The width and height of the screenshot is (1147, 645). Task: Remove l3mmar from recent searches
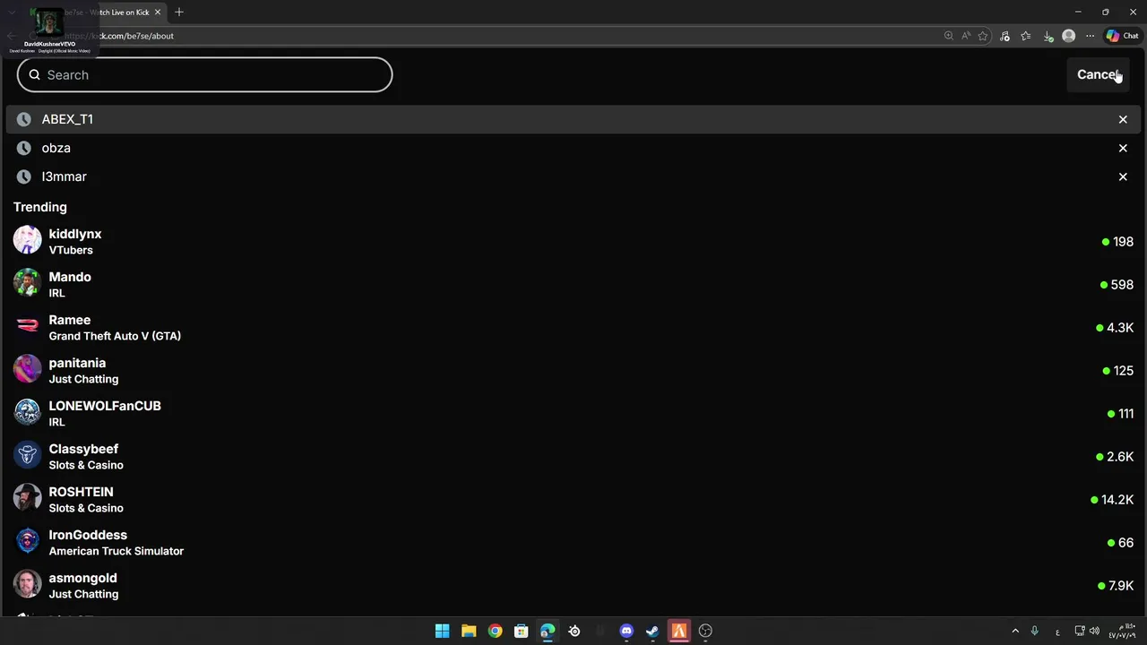[x=1123, y=176]
